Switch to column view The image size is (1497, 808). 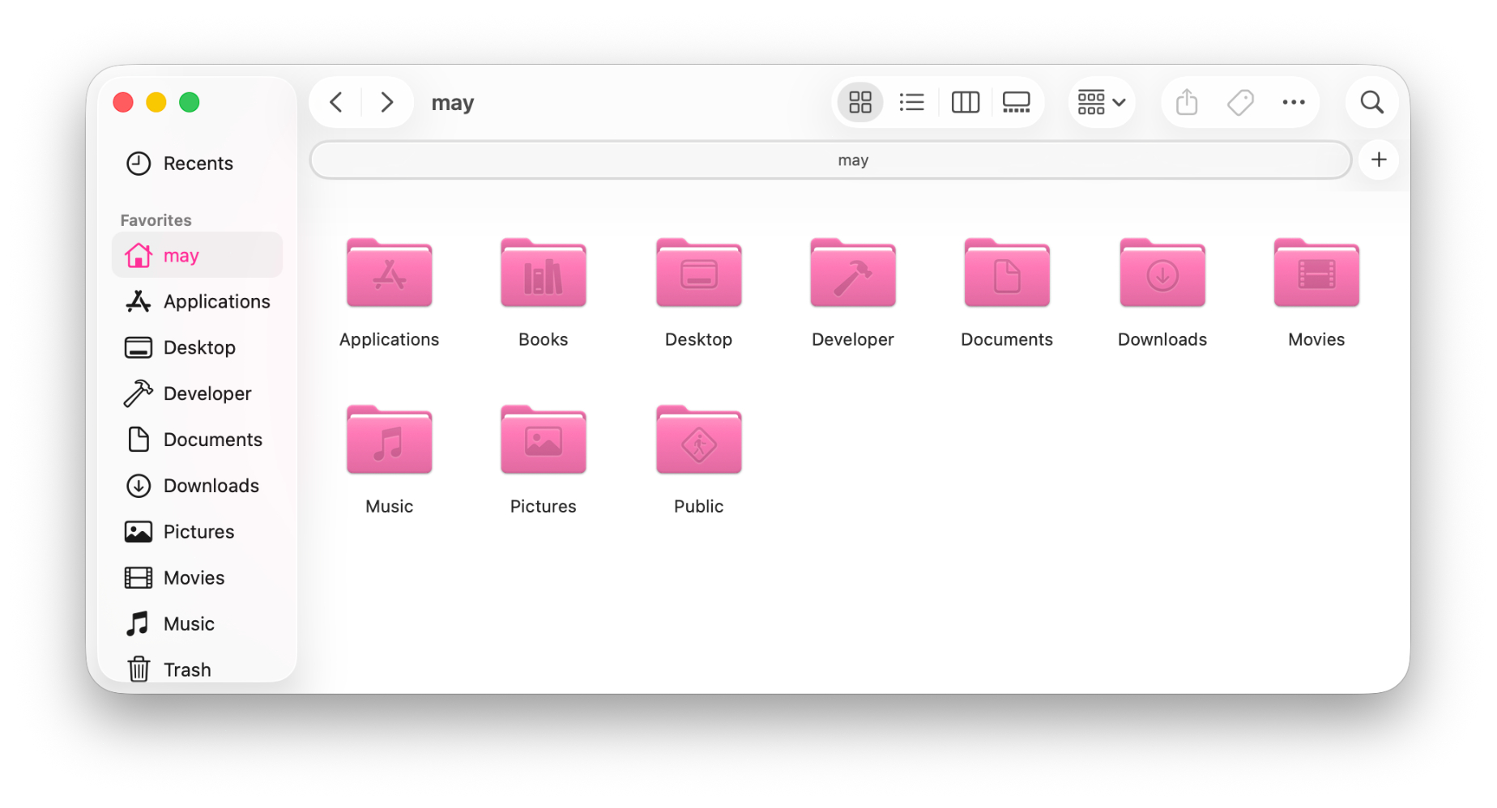coord(965,103)
